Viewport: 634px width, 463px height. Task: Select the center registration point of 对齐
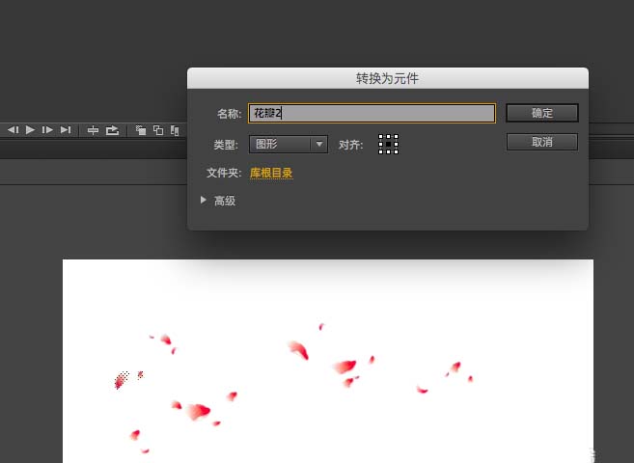(x=388, y=145)
